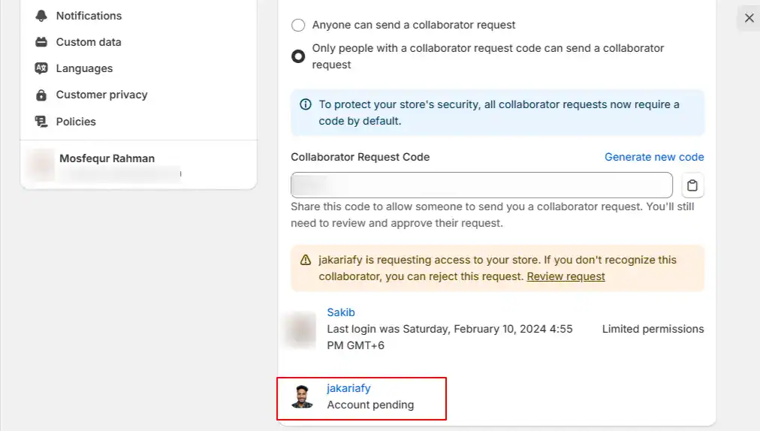Copy the collaborator request code via clipboard icon

coord(692,185)
